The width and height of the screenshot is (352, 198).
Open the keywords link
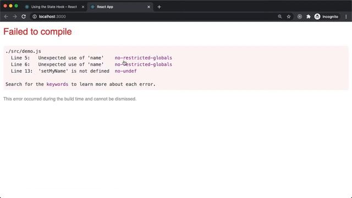(57, 84)
